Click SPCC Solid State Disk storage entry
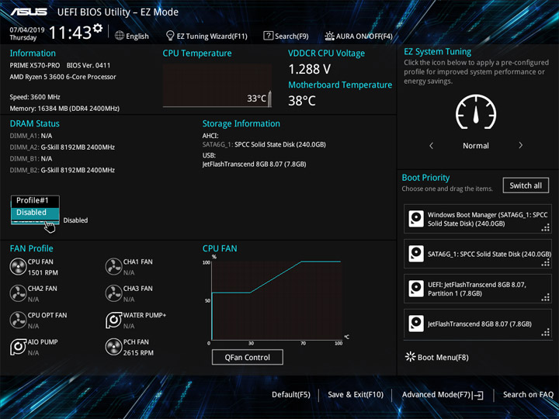The image size is (559, 419). 264,144
